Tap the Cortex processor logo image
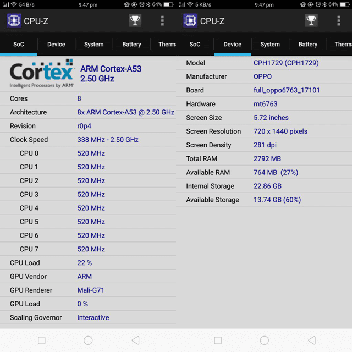352x352 pixels. point(42,73)
